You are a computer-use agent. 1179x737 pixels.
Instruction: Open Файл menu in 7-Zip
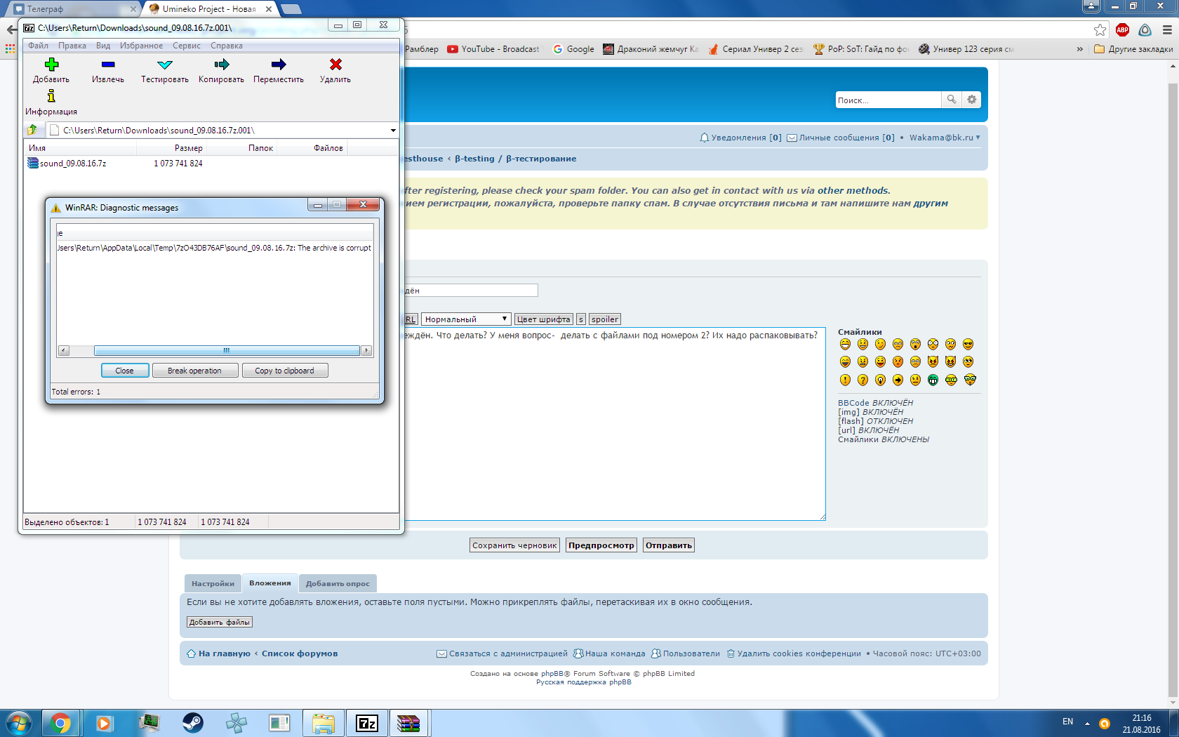pyautogui.click(x=38, y=46)
